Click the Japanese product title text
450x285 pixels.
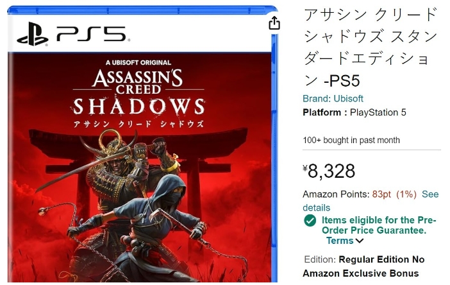[x=371, y=47]
